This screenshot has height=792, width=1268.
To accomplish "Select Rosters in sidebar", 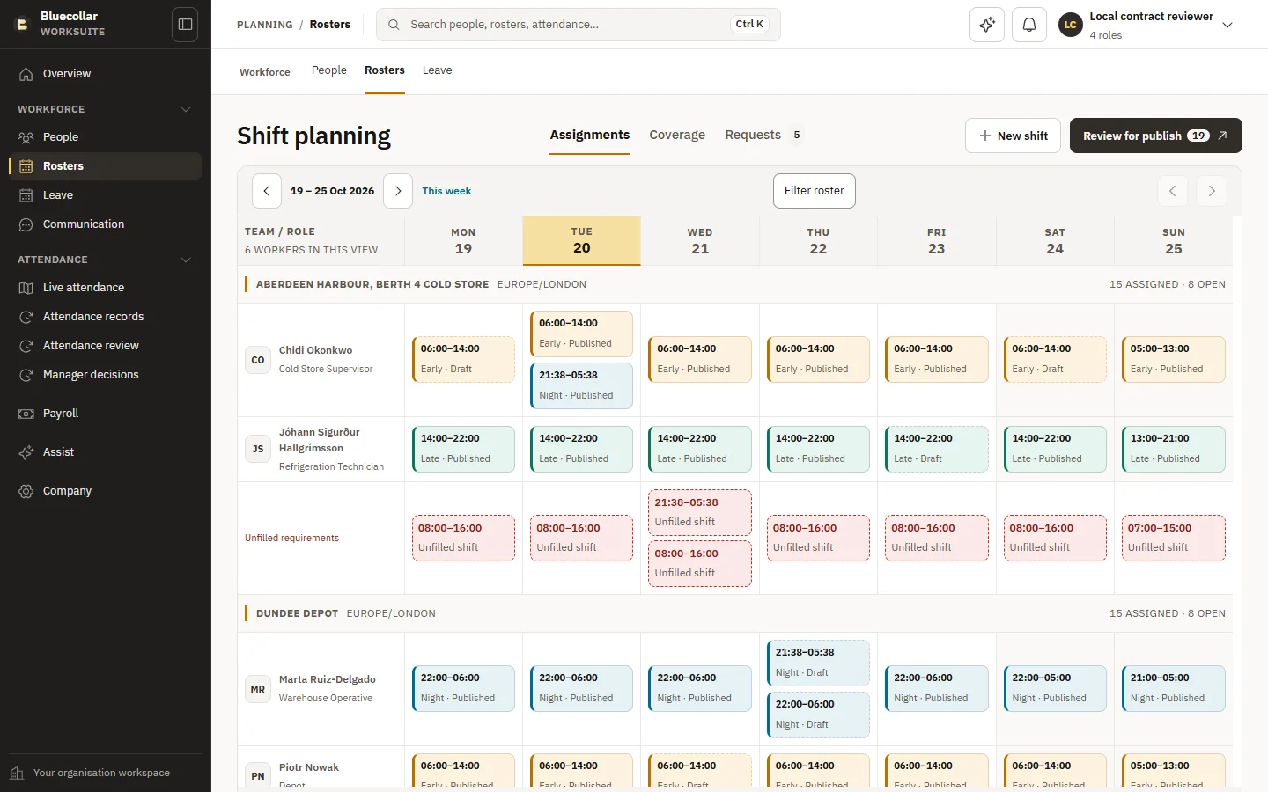I will [106, 166].
